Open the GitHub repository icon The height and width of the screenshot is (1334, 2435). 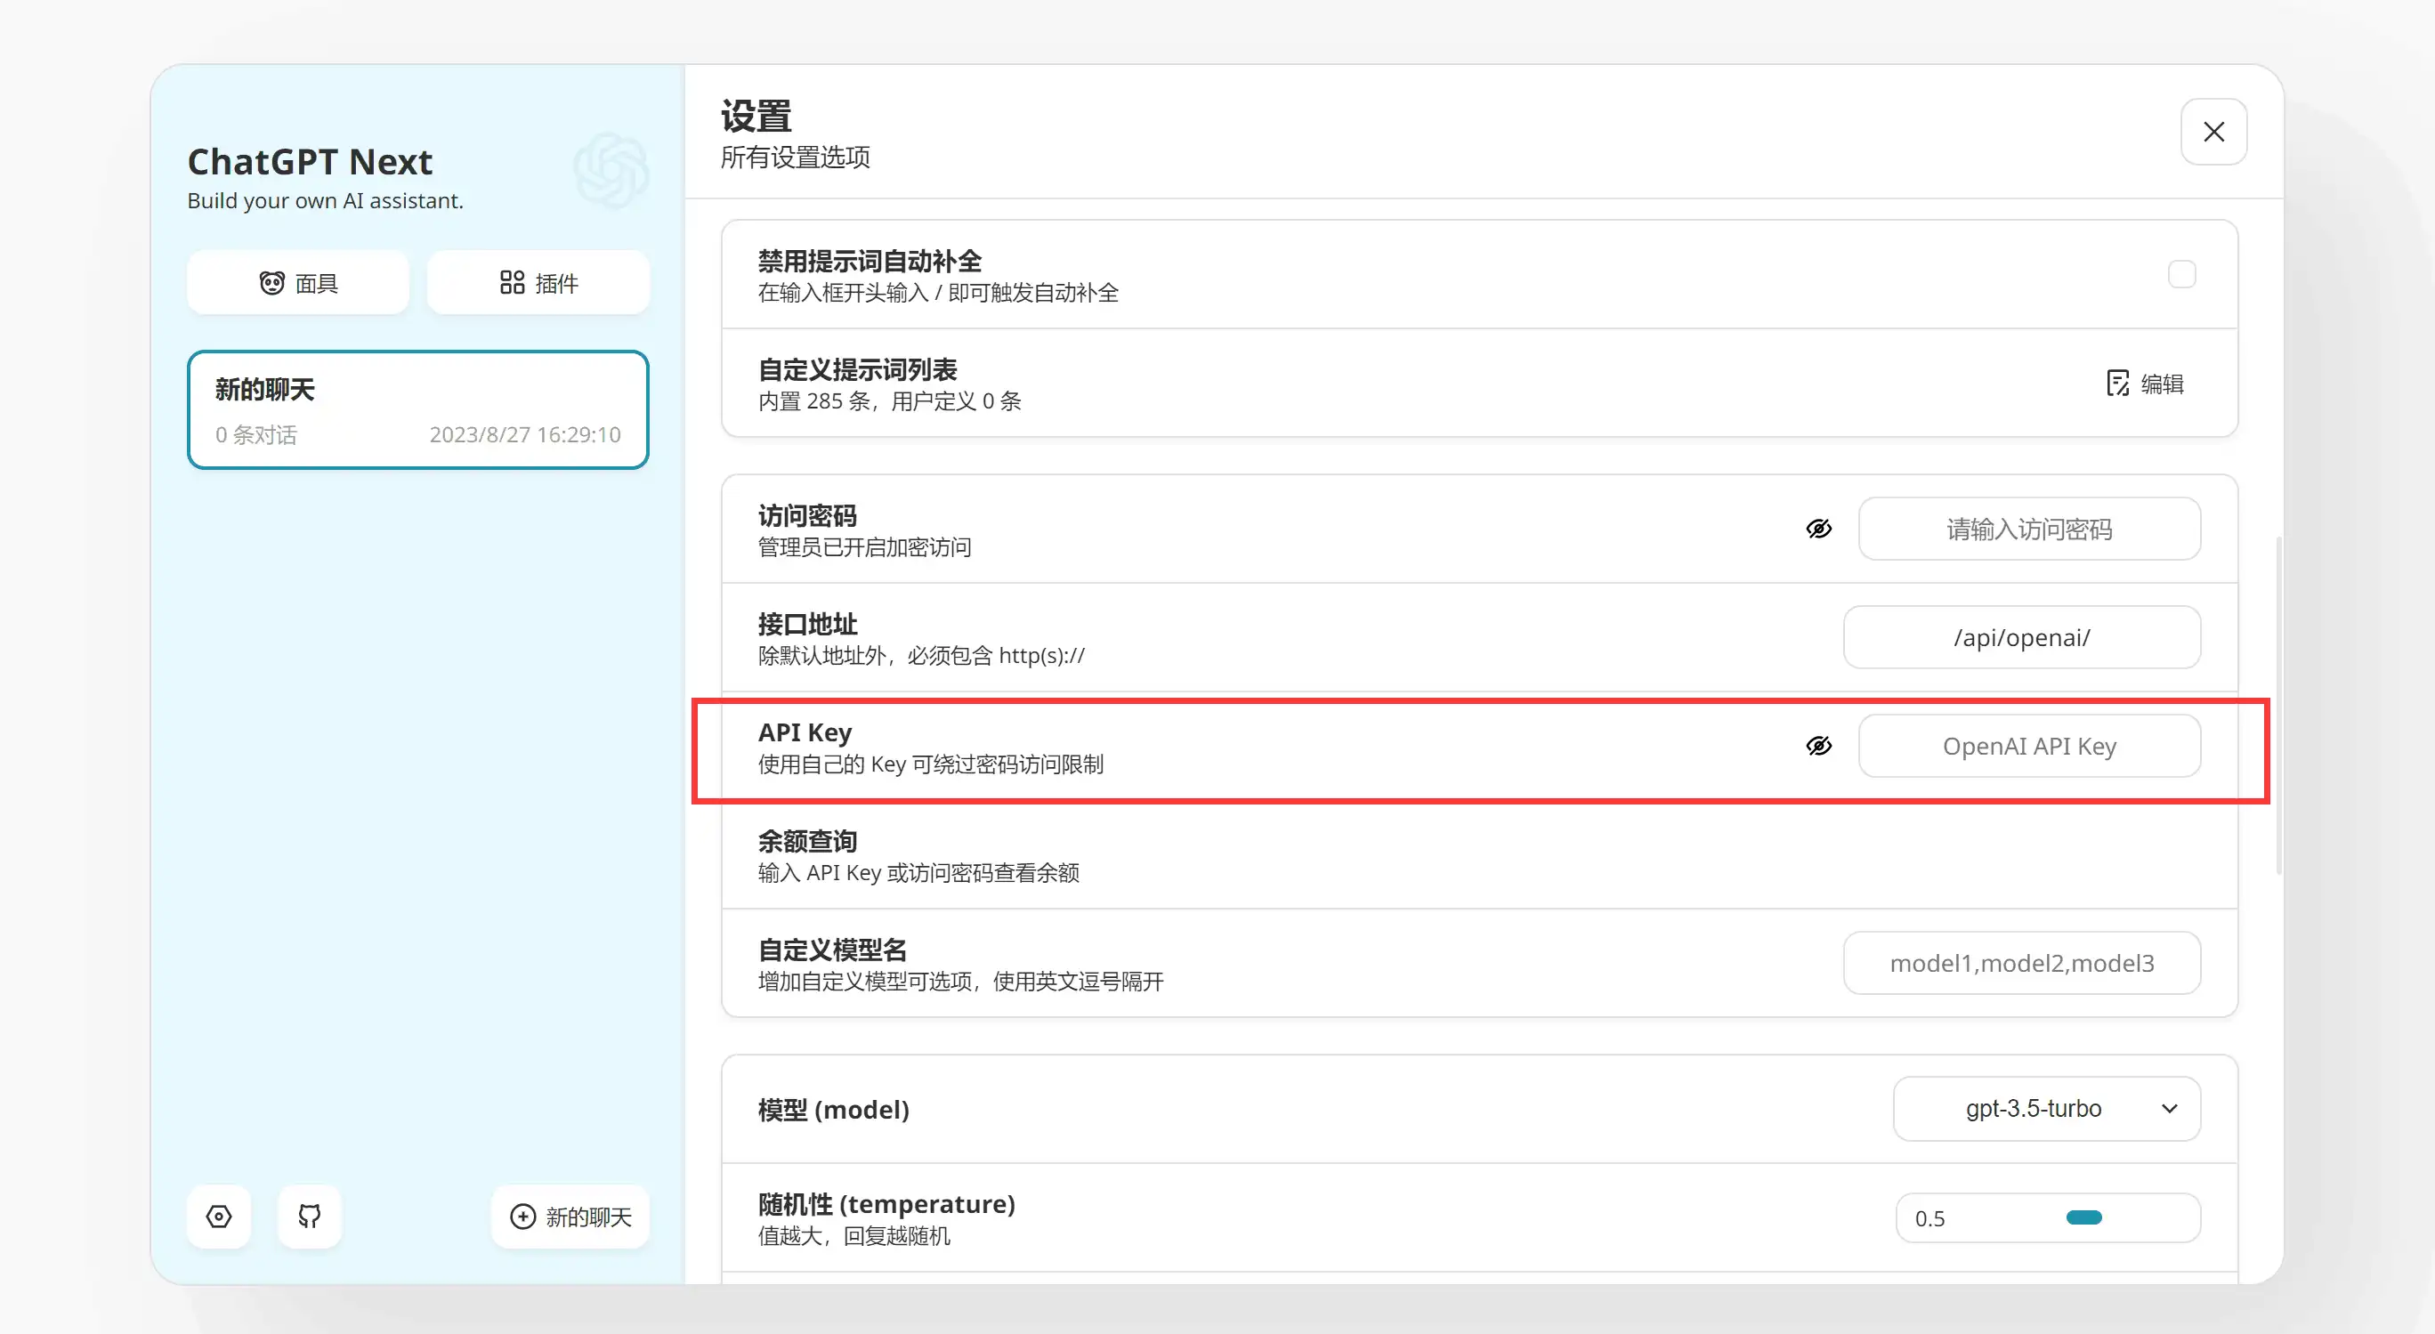(309, 1217)
